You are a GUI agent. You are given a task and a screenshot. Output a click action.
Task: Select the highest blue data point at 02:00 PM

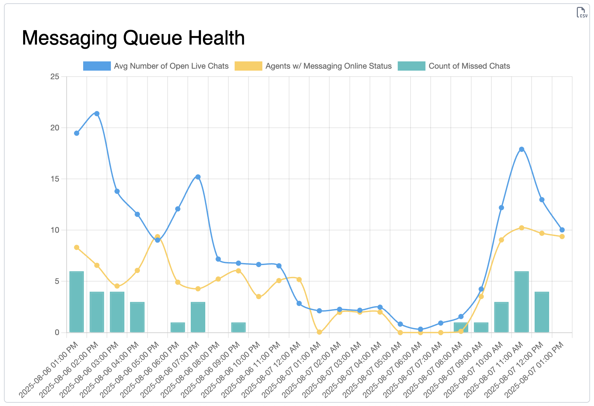(97, 113)
